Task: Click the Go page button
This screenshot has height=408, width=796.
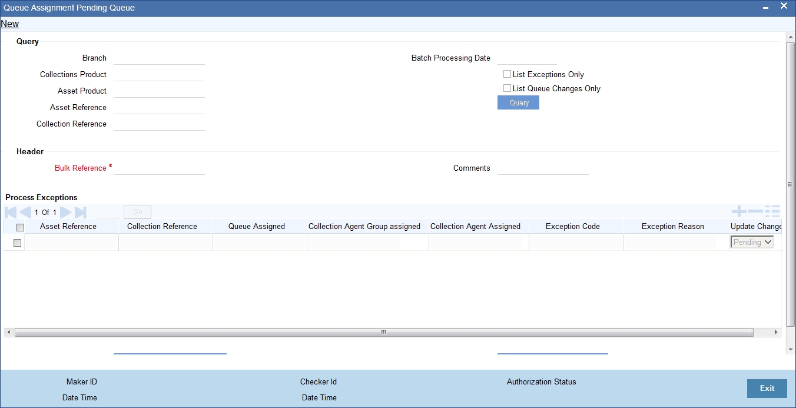Action: pyautogui.click(x=137, y=212)
